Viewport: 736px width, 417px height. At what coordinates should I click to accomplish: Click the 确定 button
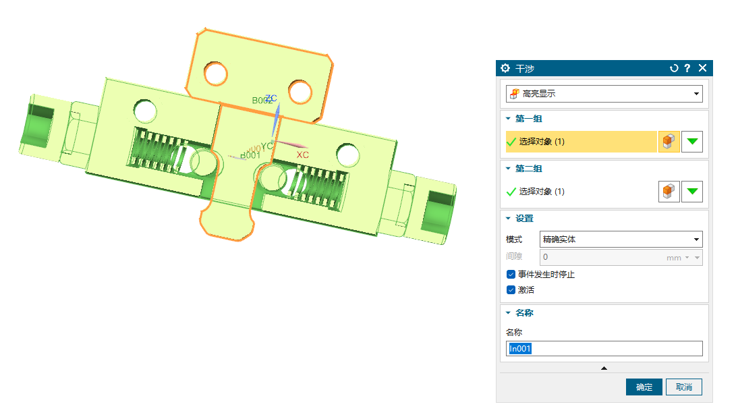644,387
